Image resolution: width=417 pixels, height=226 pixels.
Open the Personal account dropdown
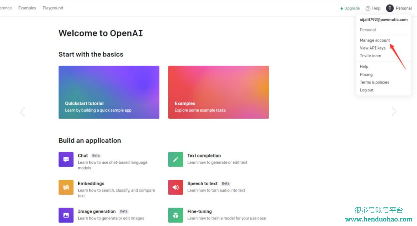pyautogui.click(x=399, y=8)
